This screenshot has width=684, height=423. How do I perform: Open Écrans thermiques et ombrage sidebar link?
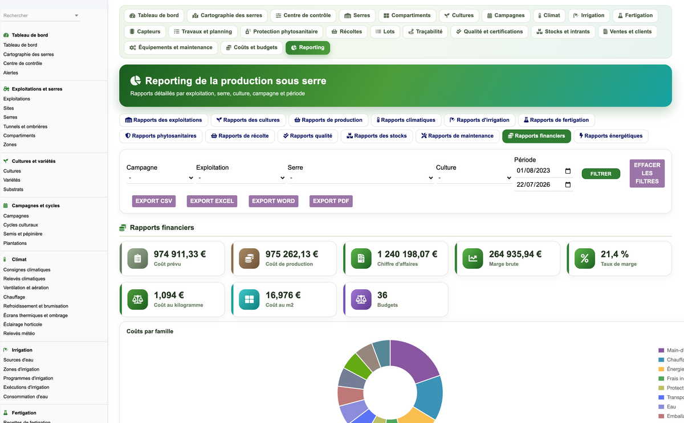click(x=35, y=315)
